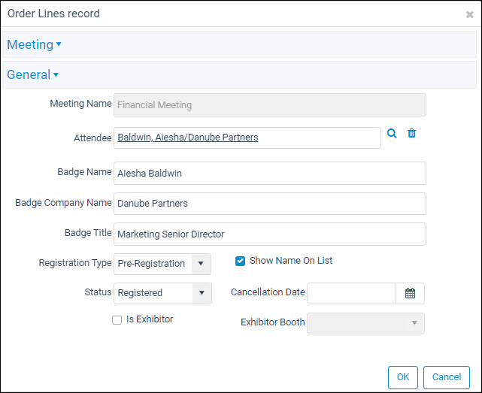Uncheck Show Name On List
482x393 pixels.
(x=240, y=261)
